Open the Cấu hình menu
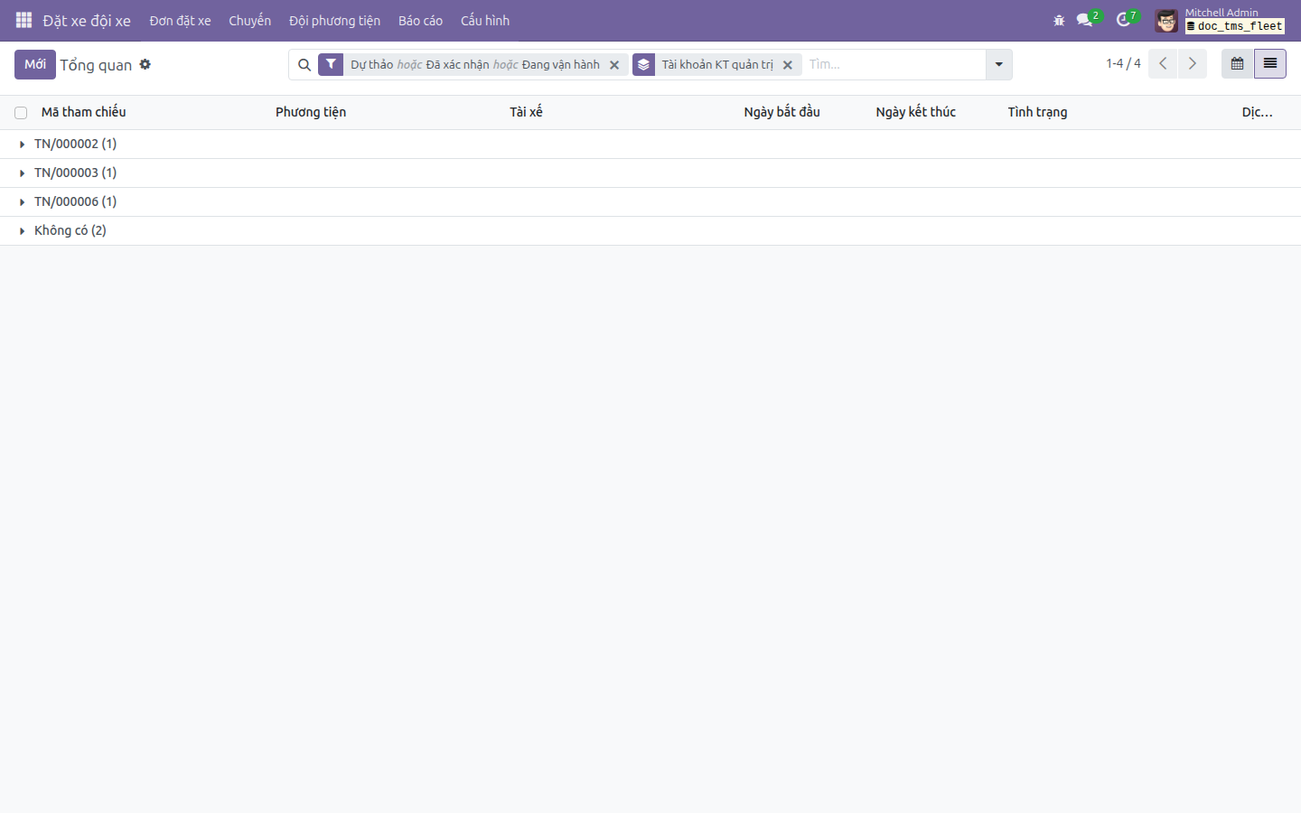1301x813 pixels. 485,21
